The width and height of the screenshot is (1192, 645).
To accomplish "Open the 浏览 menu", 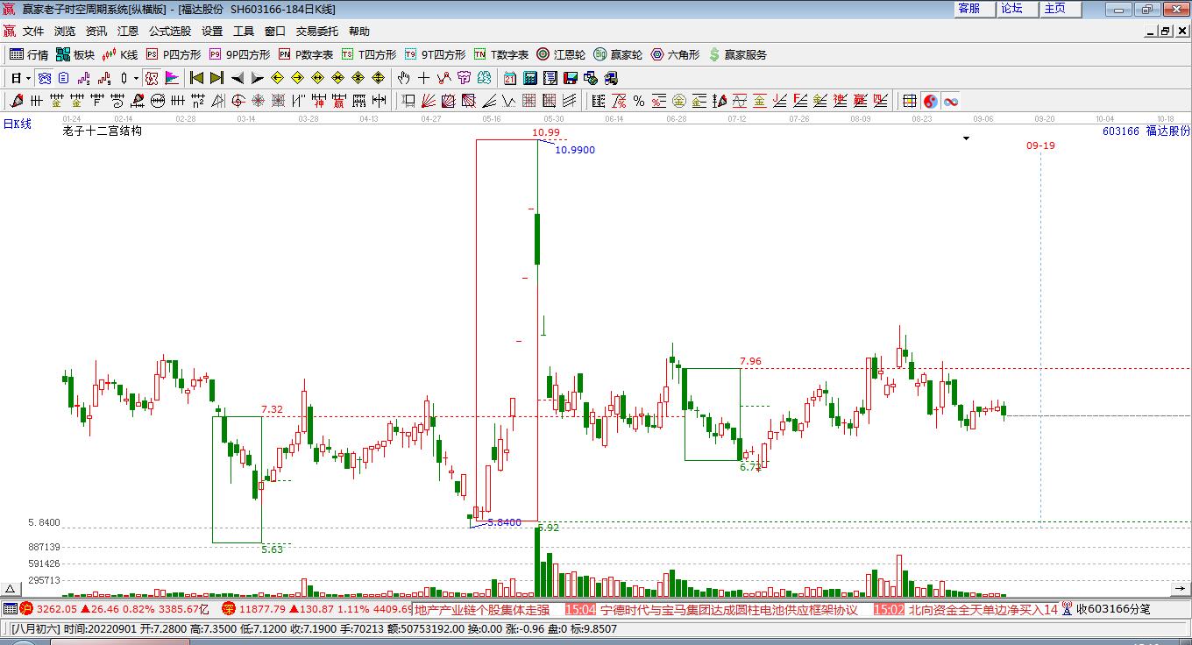I will pos(65,31).
